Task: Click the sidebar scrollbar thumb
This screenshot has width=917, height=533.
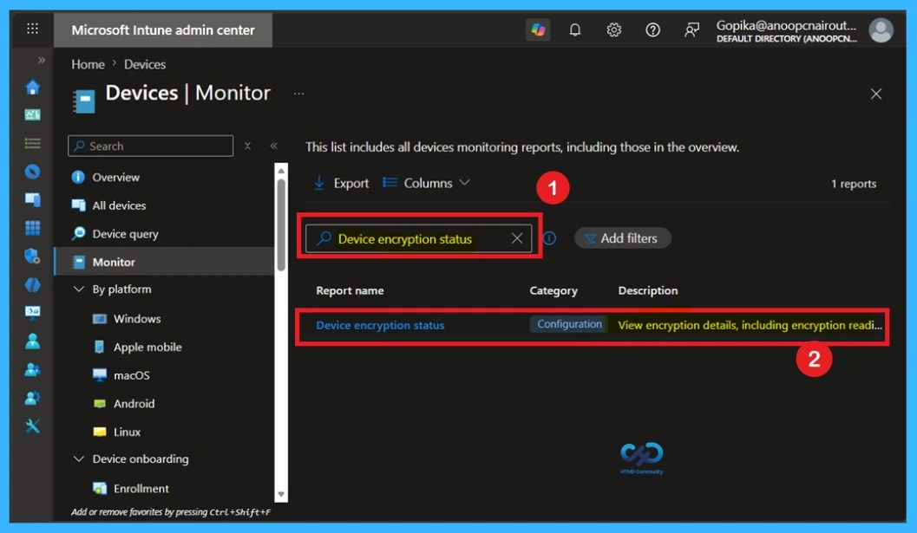Action: [281, 225]
